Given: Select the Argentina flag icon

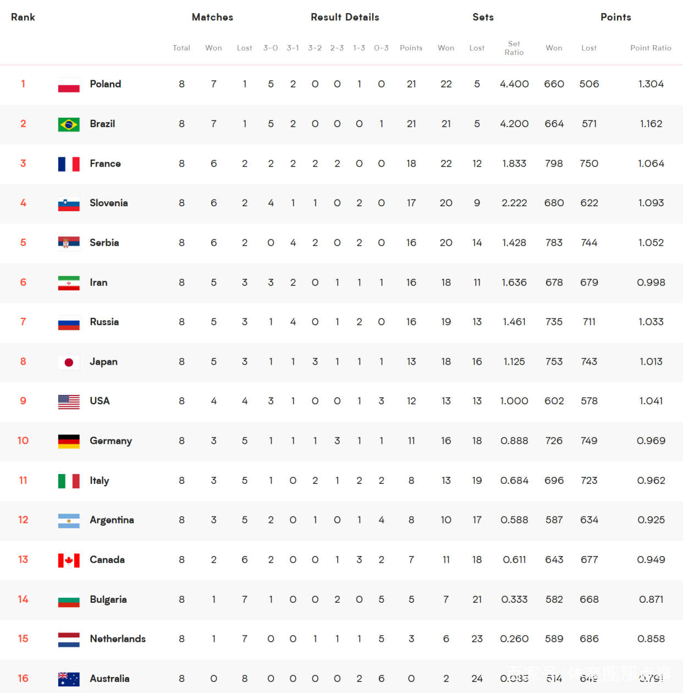Looking at the screenshot, I should click(69, 520).
